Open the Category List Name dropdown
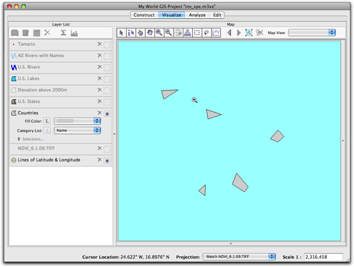354x267 pixels. pyautogui.click(x=77, y=130)
